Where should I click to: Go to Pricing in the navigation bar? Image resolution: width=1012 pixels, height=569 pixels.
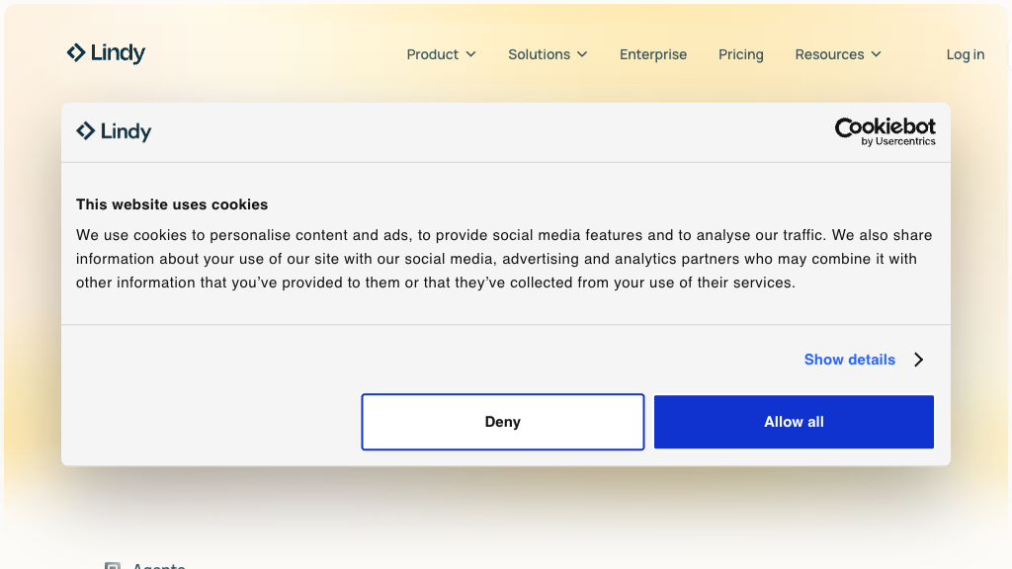[740, 54]
